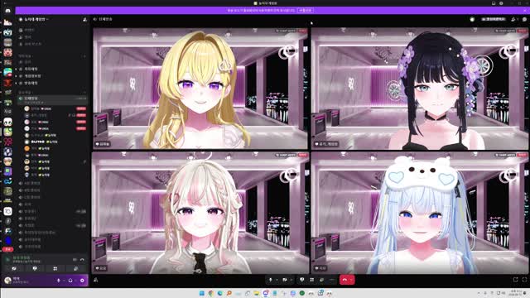Open Discord home via the logo icon
The image size is (530, 298).
click(x=7, y=11)
